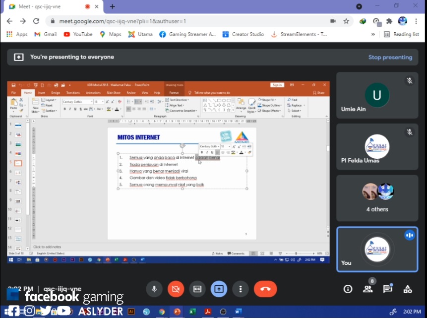Mute the microphone in Meet controls
Screen dimensions: 427x319
pyautogui.click(x=154, y=289)
